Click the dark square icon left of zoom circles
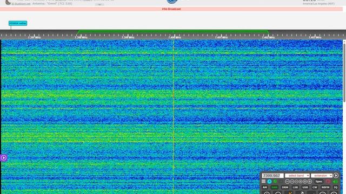The height and width of the screenshot is (194, 346). point(281,182)
